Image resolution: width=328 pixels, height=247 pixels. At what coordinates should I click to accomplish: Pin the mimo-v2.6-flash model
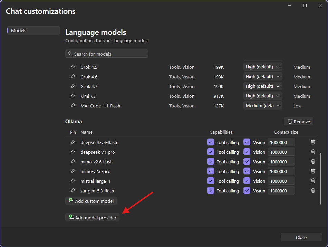pyautogui.click(x=73, y=161)
